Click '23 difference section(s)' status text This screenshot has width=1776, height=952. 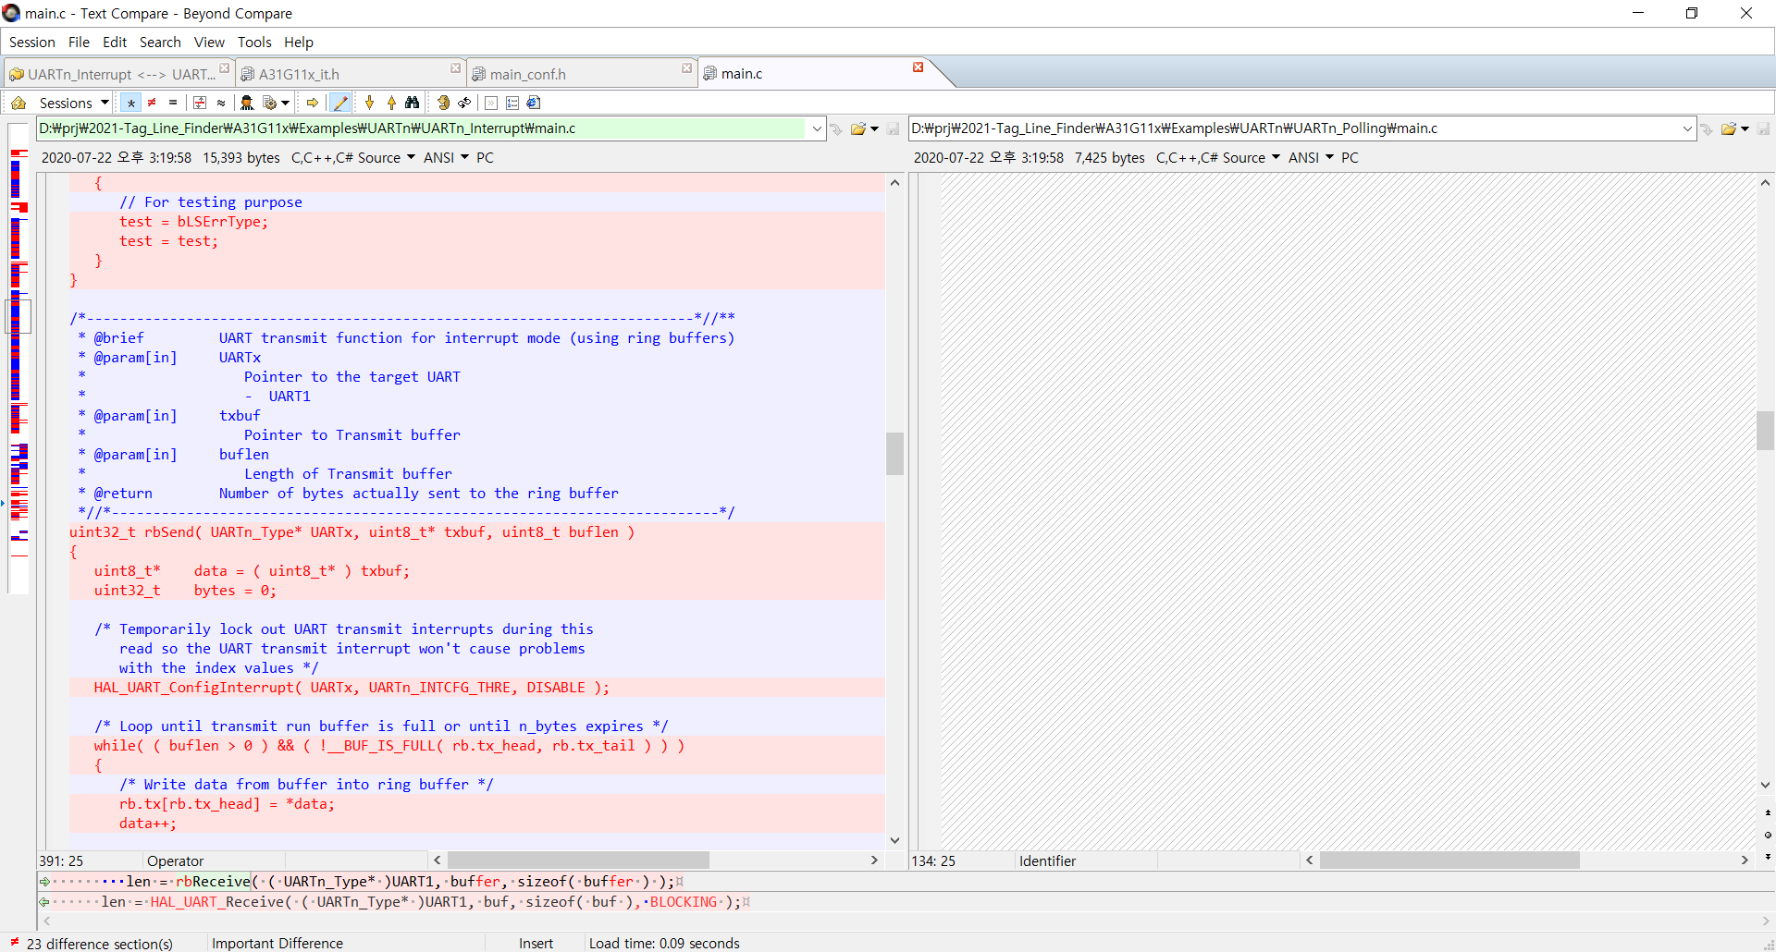coord(100,943)
